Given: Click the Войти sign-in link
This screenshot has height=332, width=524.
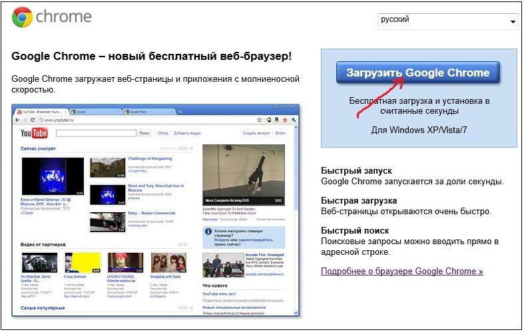Looking at the screenshot, I should coord(280,133).
